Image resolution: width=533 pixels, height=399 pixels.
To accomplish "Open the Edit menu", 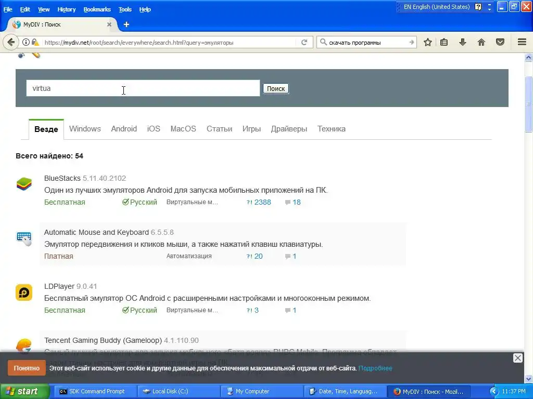I will coord(25,9).
